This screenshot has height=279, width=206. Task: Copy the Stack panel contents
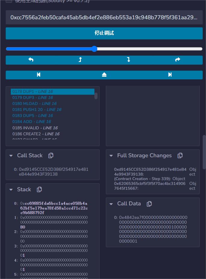39,189
